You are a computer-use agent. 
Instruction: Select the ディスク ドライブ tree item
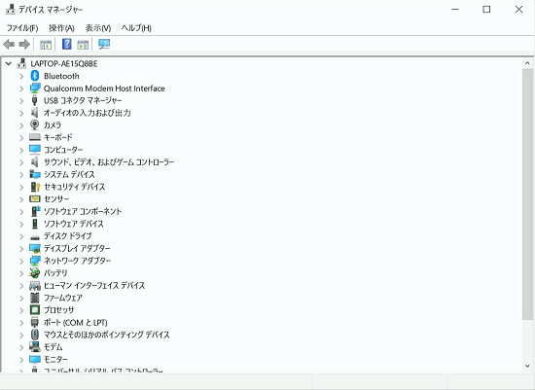[x=68, y=235]
